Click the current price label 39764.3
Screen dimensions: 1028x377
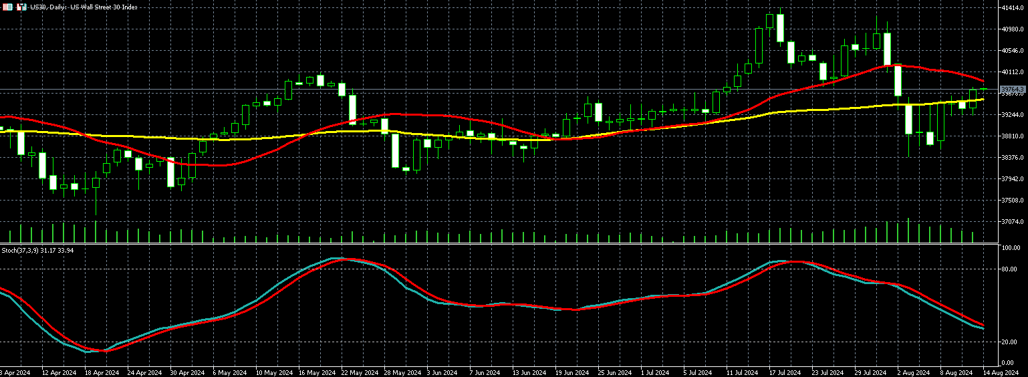click(x=1012, y=89)
